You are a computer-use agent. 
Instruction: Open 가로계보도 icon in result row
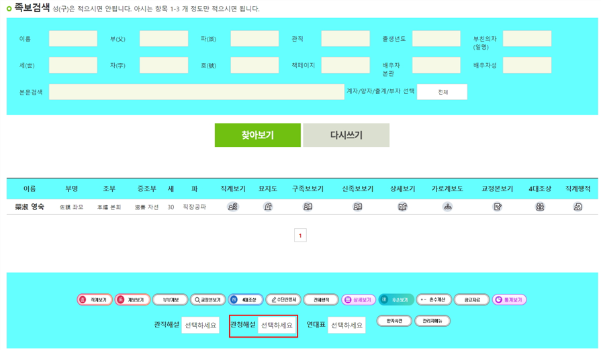point(447,207)
